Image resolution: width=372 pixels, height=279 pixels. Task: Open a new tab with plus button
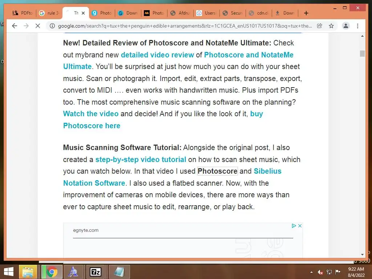(x=306, y=13)
